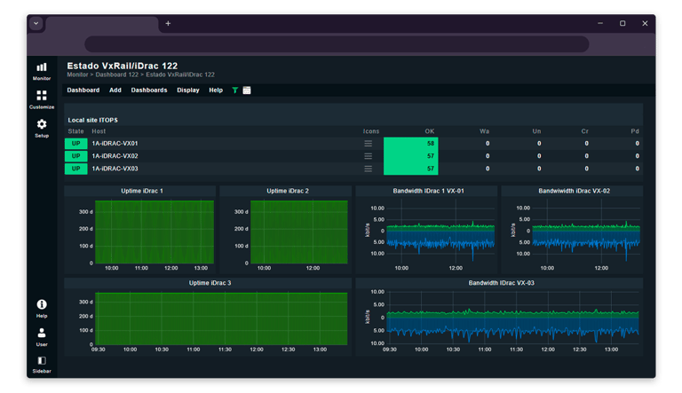Screen dimensions: 682x393
Task: Open the Monitor section in sidebar
Action: coord(42,70)
